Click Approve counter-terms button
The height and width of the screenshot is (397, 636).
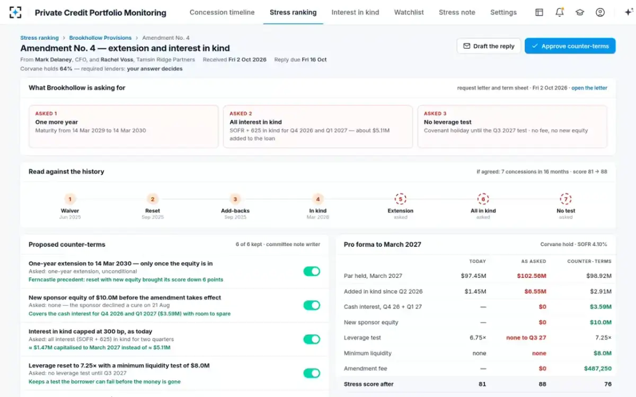570,46
